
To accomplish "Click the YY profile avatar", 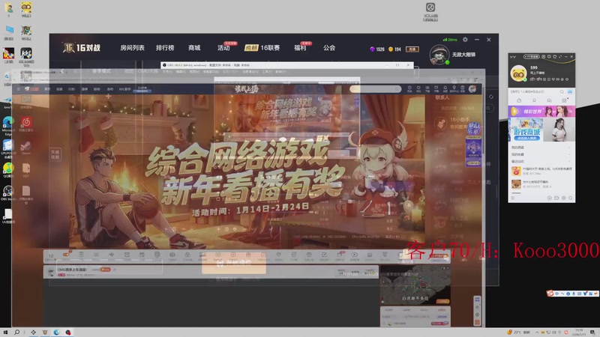I will pos(518,73).
